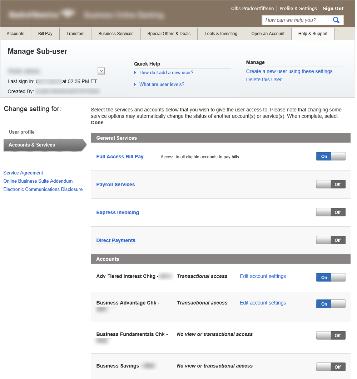Open the sub-user selector dropdown arrow
Image resolution: width=357 pixels, height=379 pixels.
click(101, 71)
